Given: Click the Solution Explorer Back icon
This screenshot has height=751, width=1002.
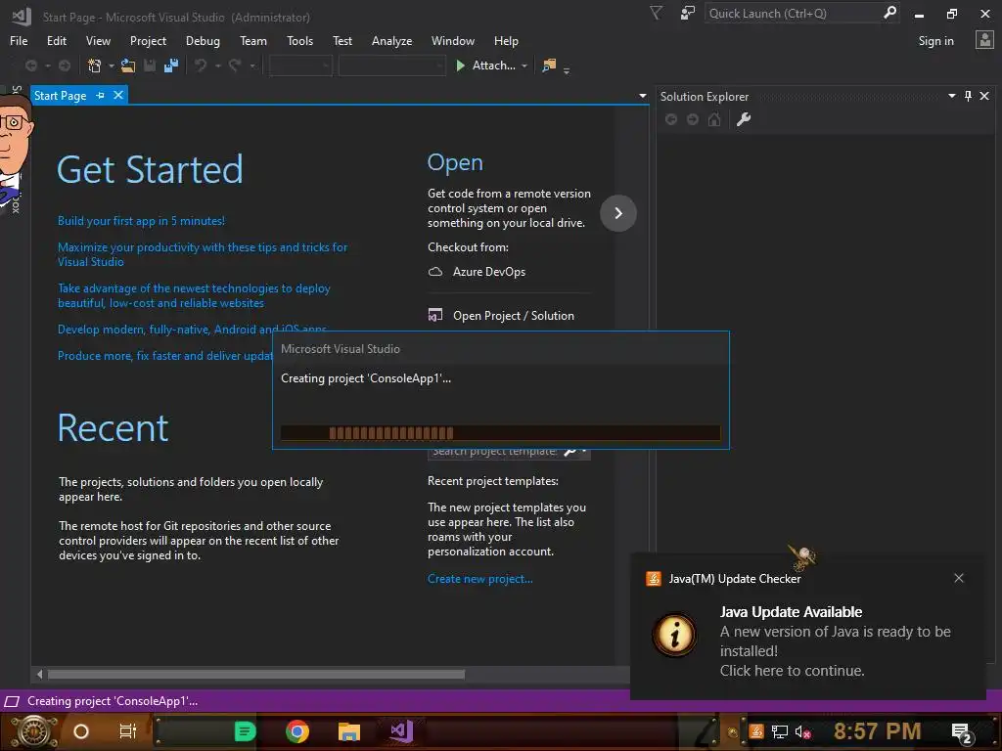Looking at the screenshot, I should [671, 119].
